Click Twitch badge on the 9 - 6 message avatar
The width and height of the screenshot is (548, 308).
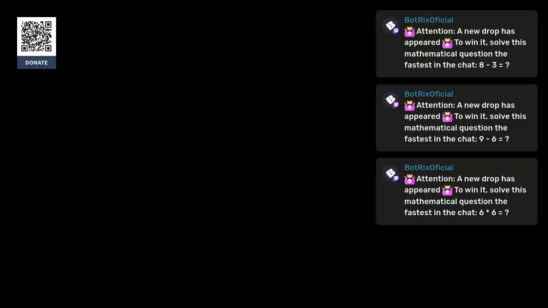click(396, 105)
